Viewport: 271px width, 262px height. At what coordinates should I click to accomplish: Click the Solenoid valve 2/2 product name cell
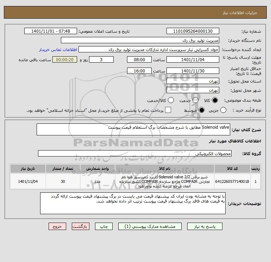165,181
